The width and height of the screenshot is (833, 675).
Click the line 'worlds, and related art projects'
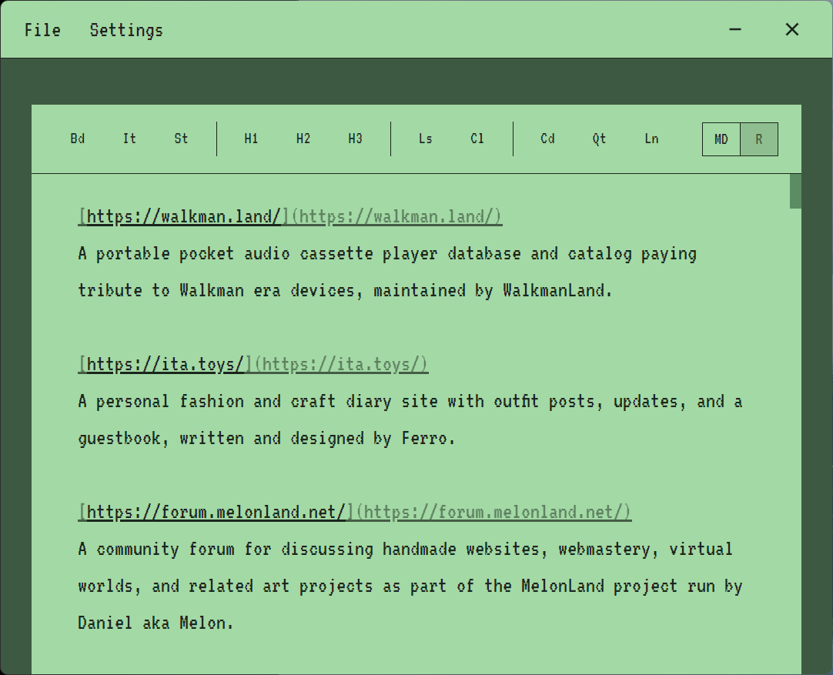click(410, 586)
